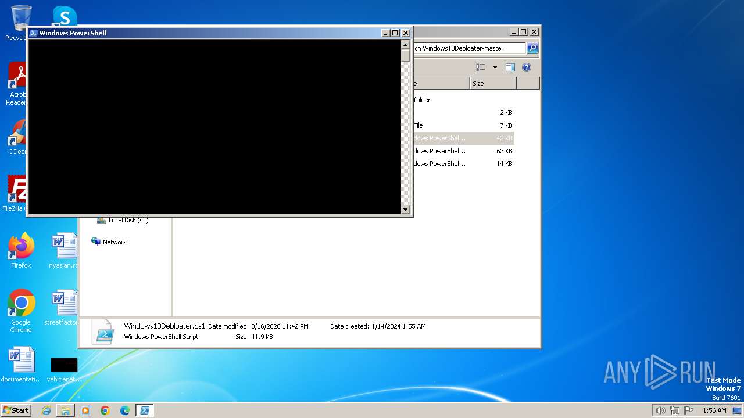
Task: Open the vehiclenet desktop file
Action: point(64,369)
